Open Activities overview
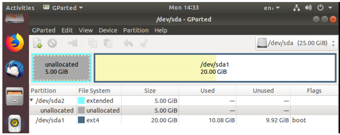The height and width of the screenshot is (135, 340). (x=20, y=8)
